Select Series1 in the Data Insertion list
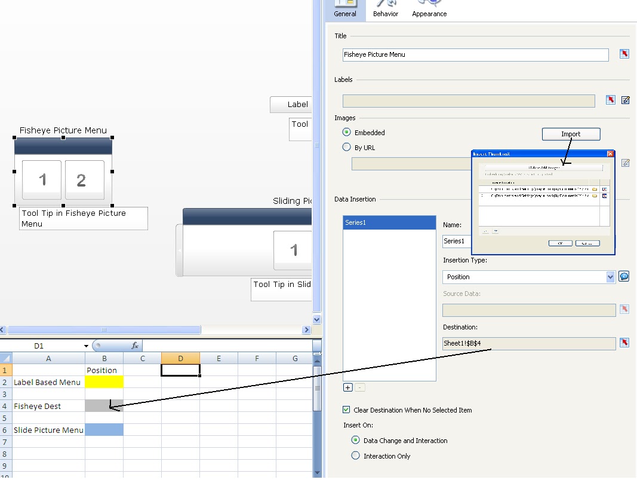 pyautogui.click(x=389, y=222)
